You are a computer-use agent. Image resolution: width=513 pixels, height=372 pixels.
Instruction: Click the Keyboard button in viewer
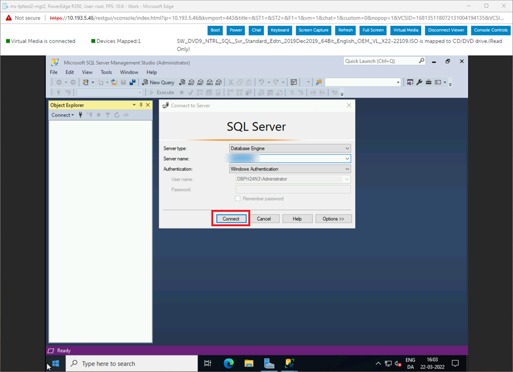pyautogui.click(x=280, y=30)
